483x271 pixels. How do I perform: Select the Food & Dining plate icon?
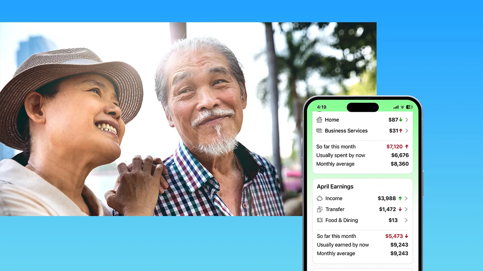pos(320,220)
